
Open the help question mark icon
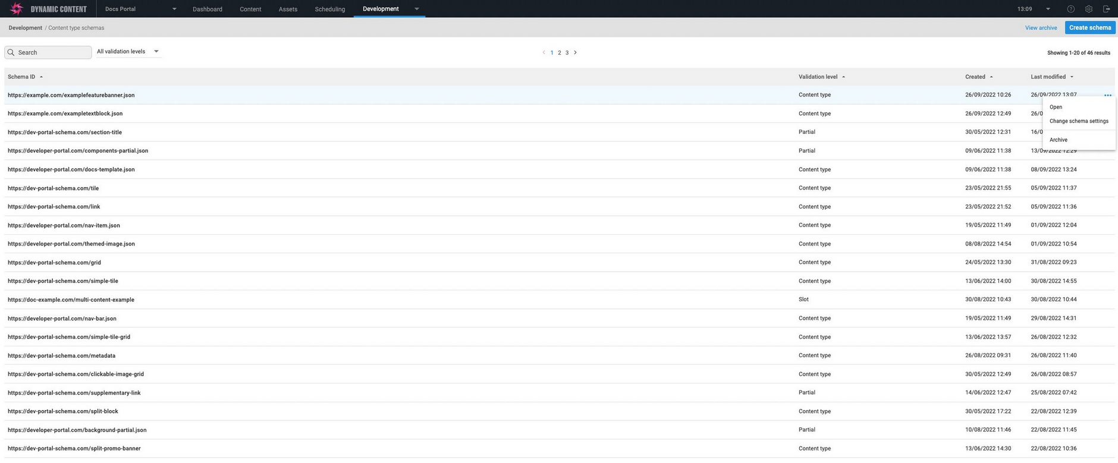coord(1070,9)
